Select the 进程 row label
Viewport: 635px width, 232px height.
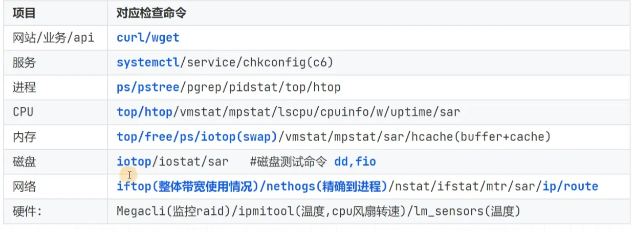(x=24, y=87)
